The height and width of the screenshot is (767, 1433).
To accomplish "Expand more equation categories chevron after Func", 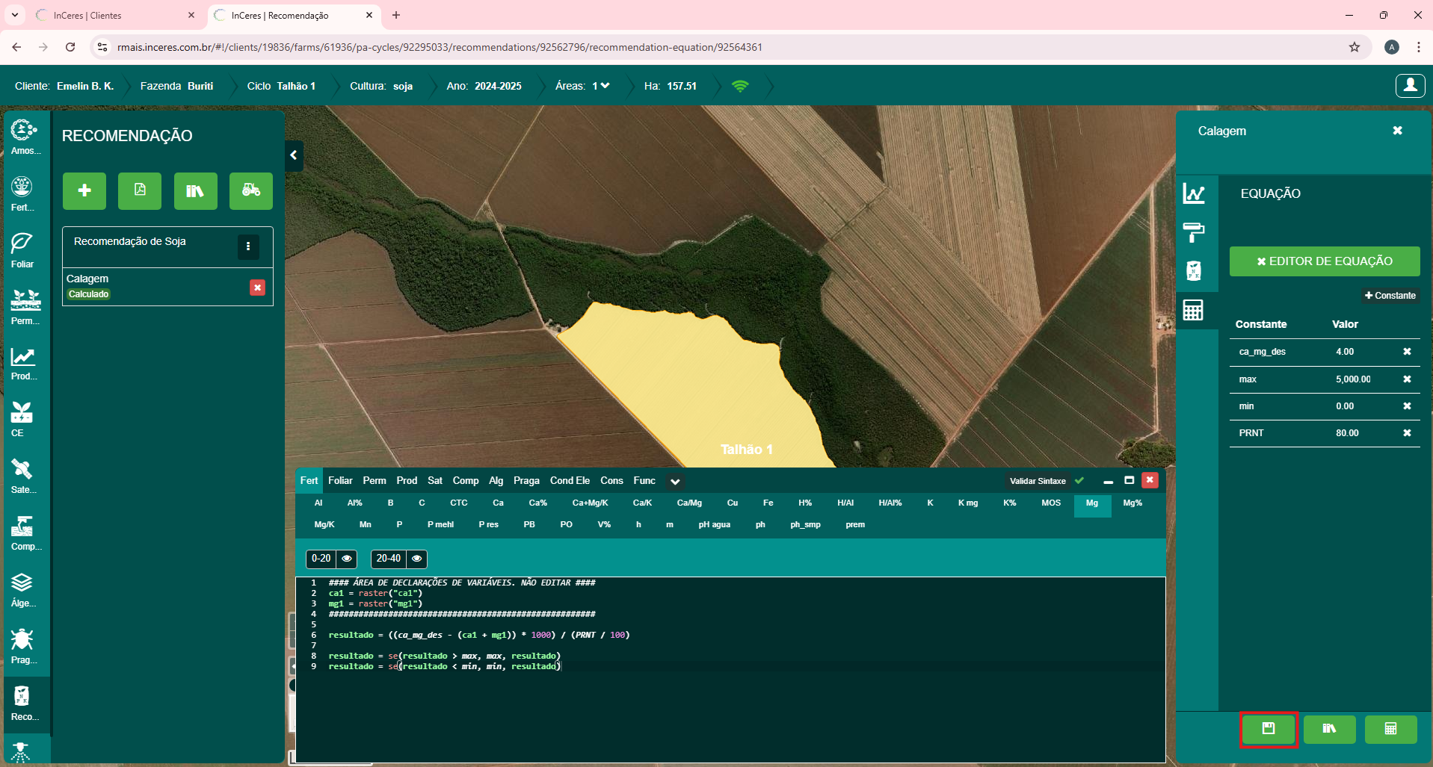I will pyautogui.click(x=675, y=482).
